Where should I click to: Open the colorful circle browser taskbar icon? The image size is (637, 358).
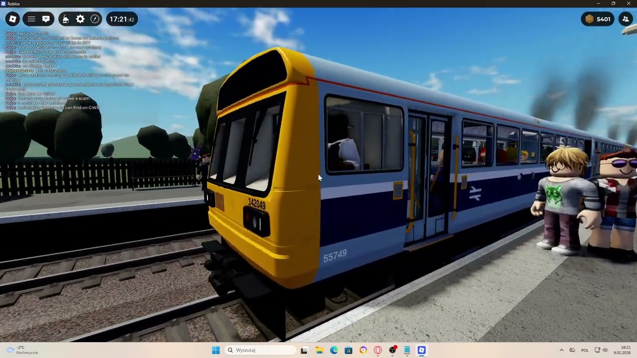[363, 350]
